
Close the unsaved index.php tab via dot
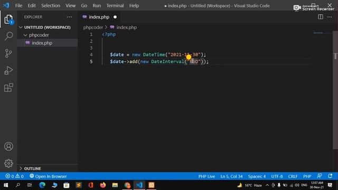115,17
